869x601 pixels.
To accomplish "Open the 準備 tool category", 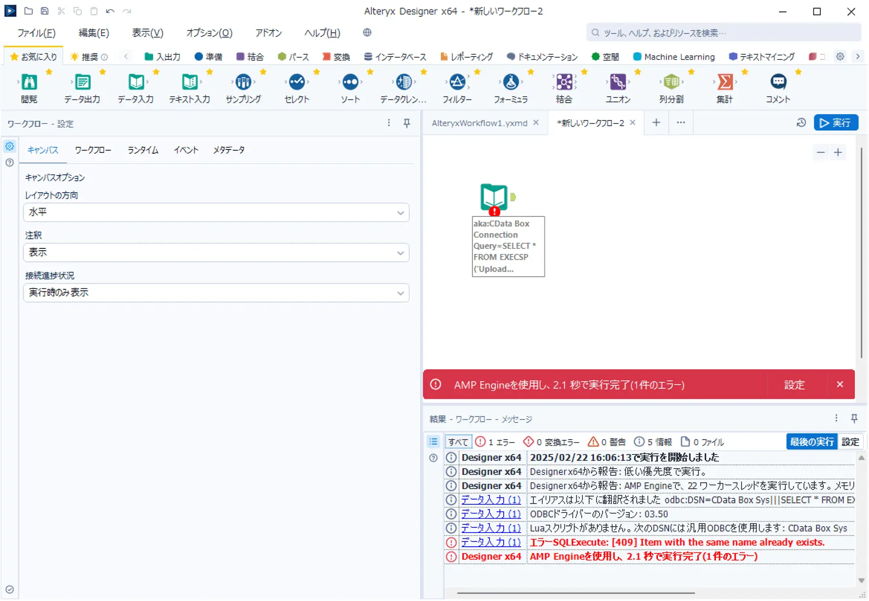I will [x=208, y=57].
